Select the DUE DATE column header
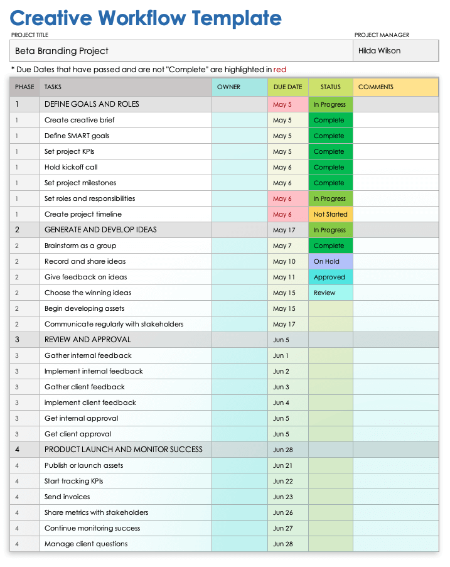 tap(288, 87)
